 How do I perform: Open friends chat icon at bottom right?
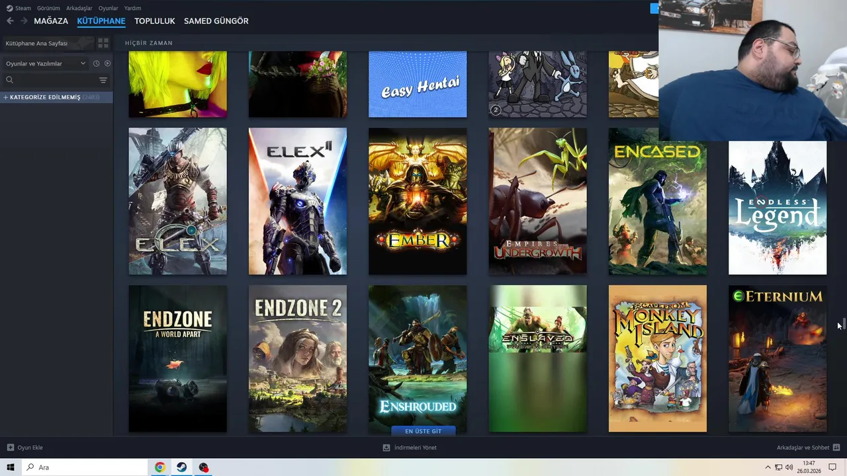tap(836, 448)
